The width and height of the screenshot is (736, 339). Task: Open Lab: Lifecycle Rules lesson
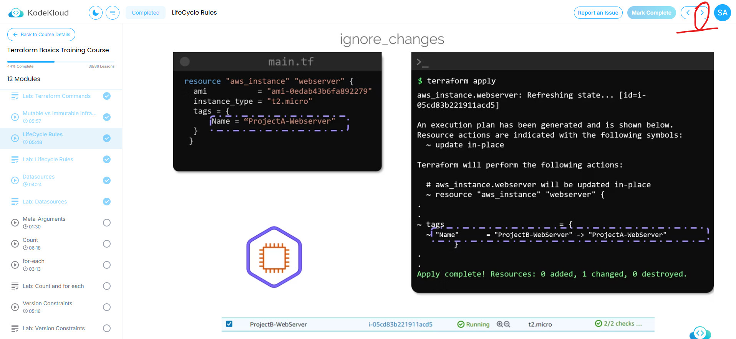48,159
